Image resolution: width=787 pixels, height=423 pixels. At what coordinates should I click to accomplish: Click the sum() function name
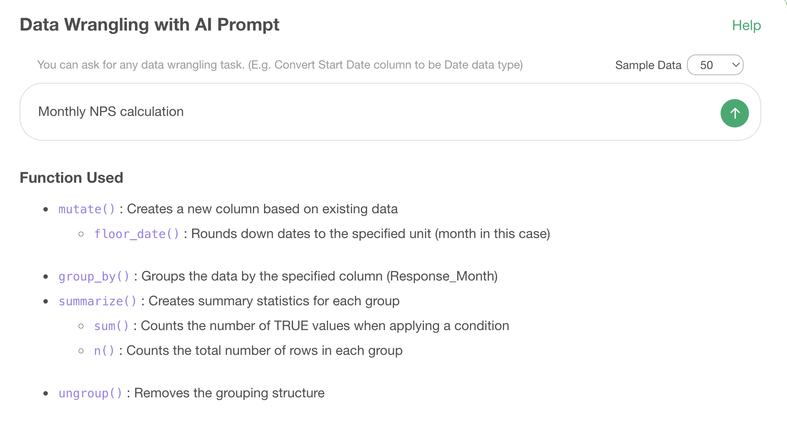pos(111,326)
